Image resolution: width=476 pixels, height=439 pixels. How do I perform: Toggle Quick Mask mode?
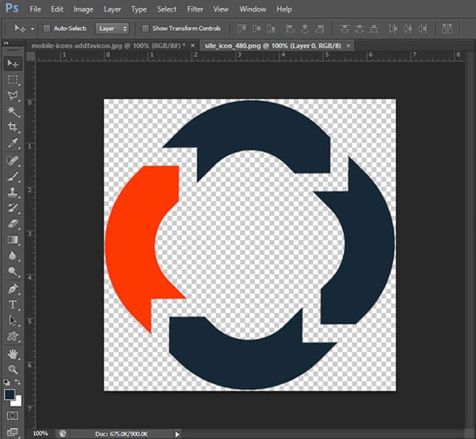click(x=12, y=415)
